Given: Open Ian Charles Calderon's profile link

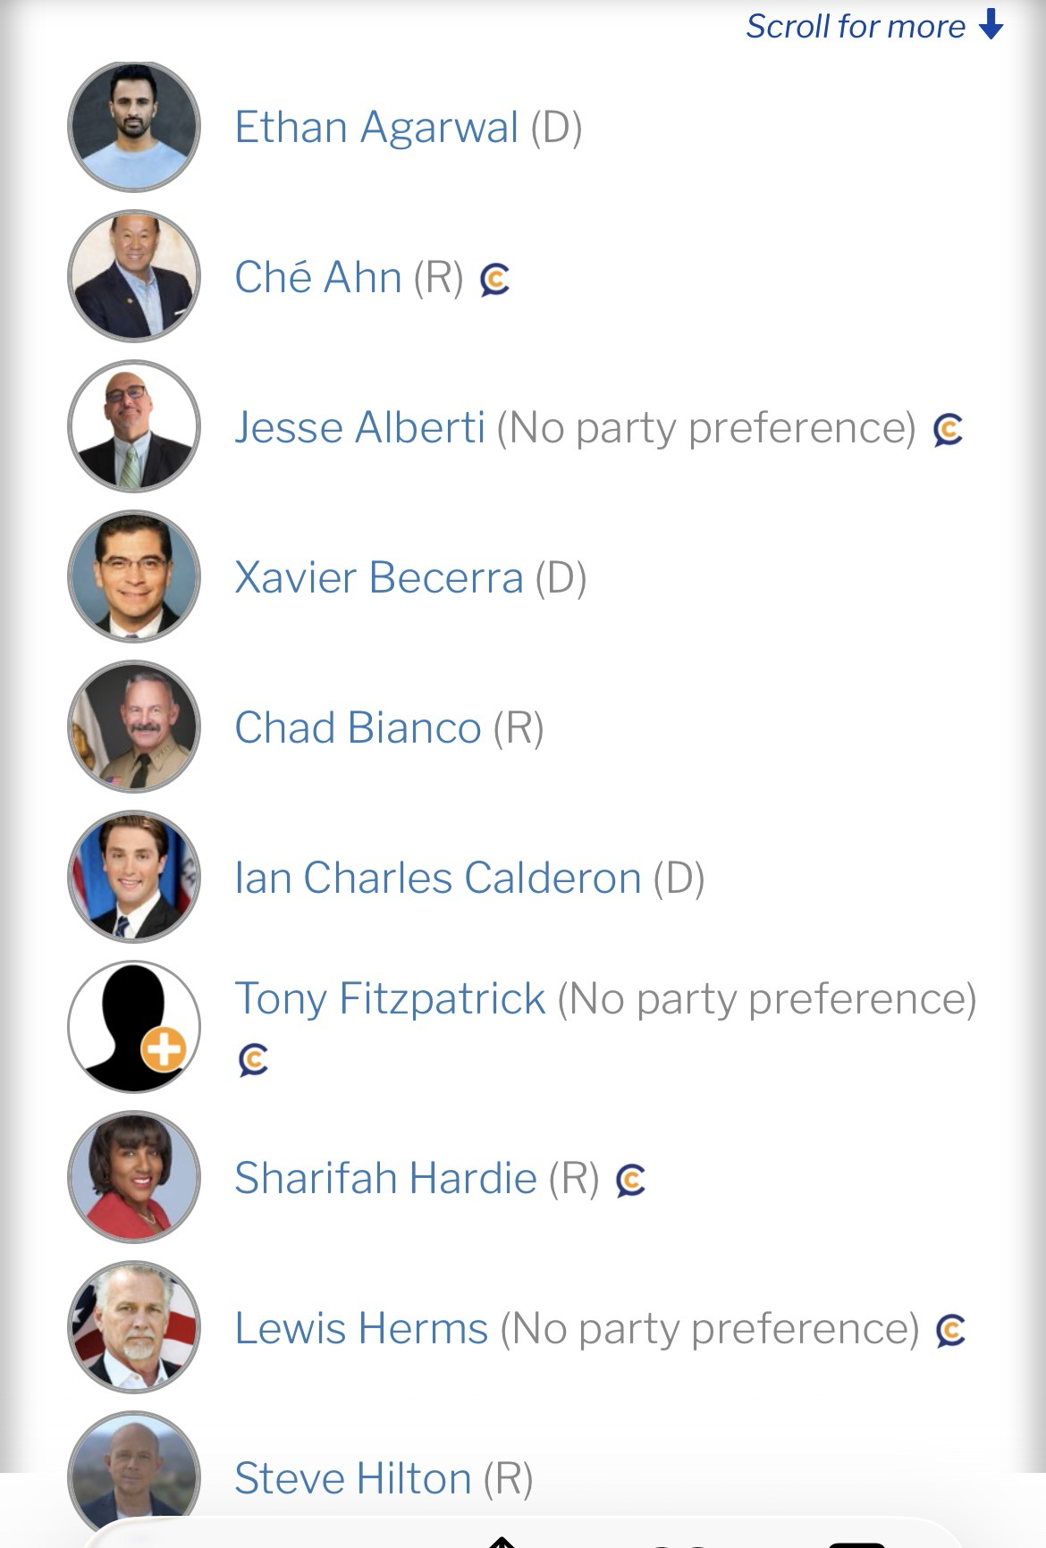Looking at the screenshot, I should pyautogui.click(x=437, y=878).
